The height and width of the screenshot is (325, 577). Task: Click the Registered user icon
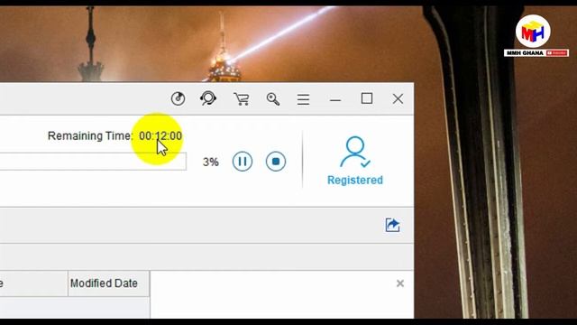click(x=355, y=161)
